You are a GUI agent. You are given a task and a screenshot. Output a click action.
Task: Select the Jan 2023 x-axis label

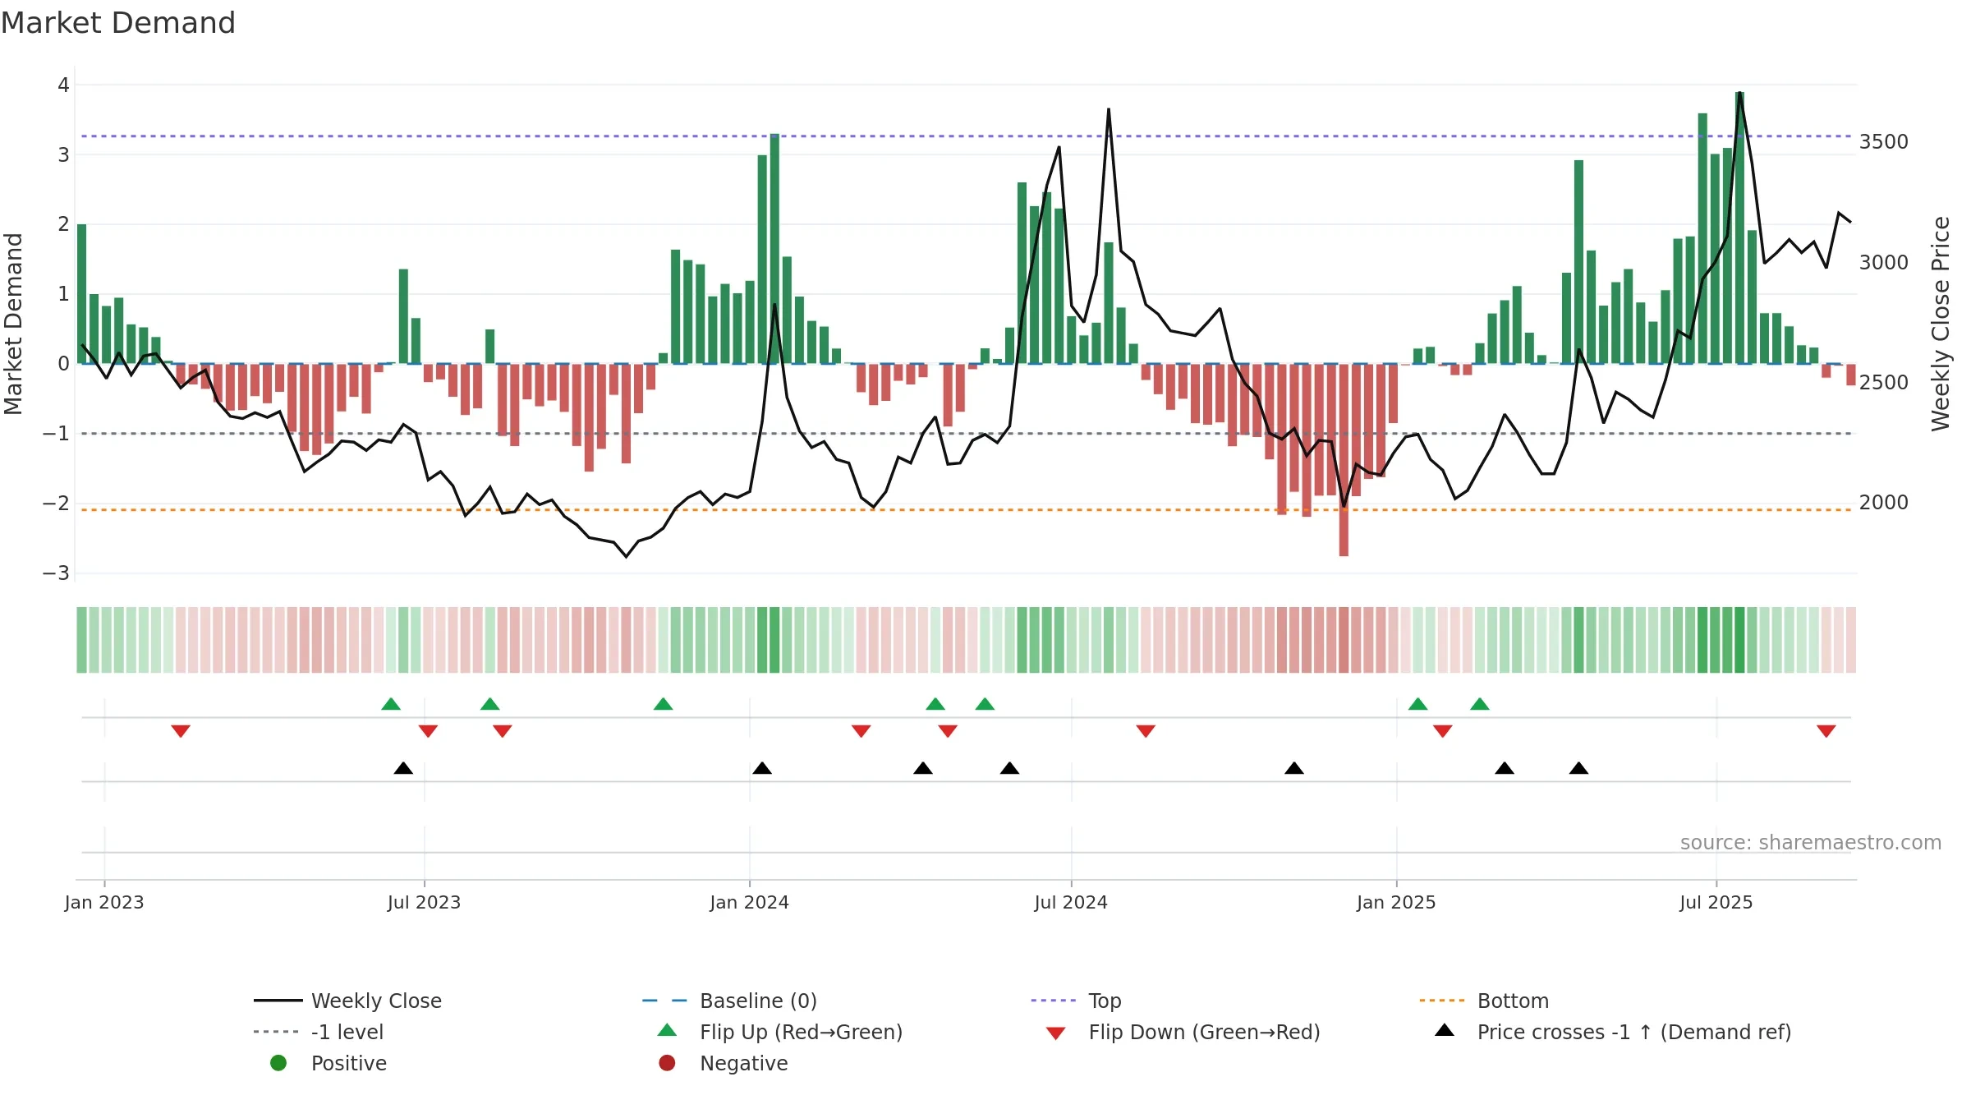[x=104, y=902]
